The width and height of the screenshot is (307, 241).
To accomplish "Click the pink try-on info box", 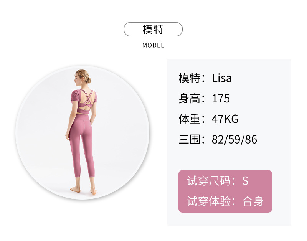I will click(225, 191).
